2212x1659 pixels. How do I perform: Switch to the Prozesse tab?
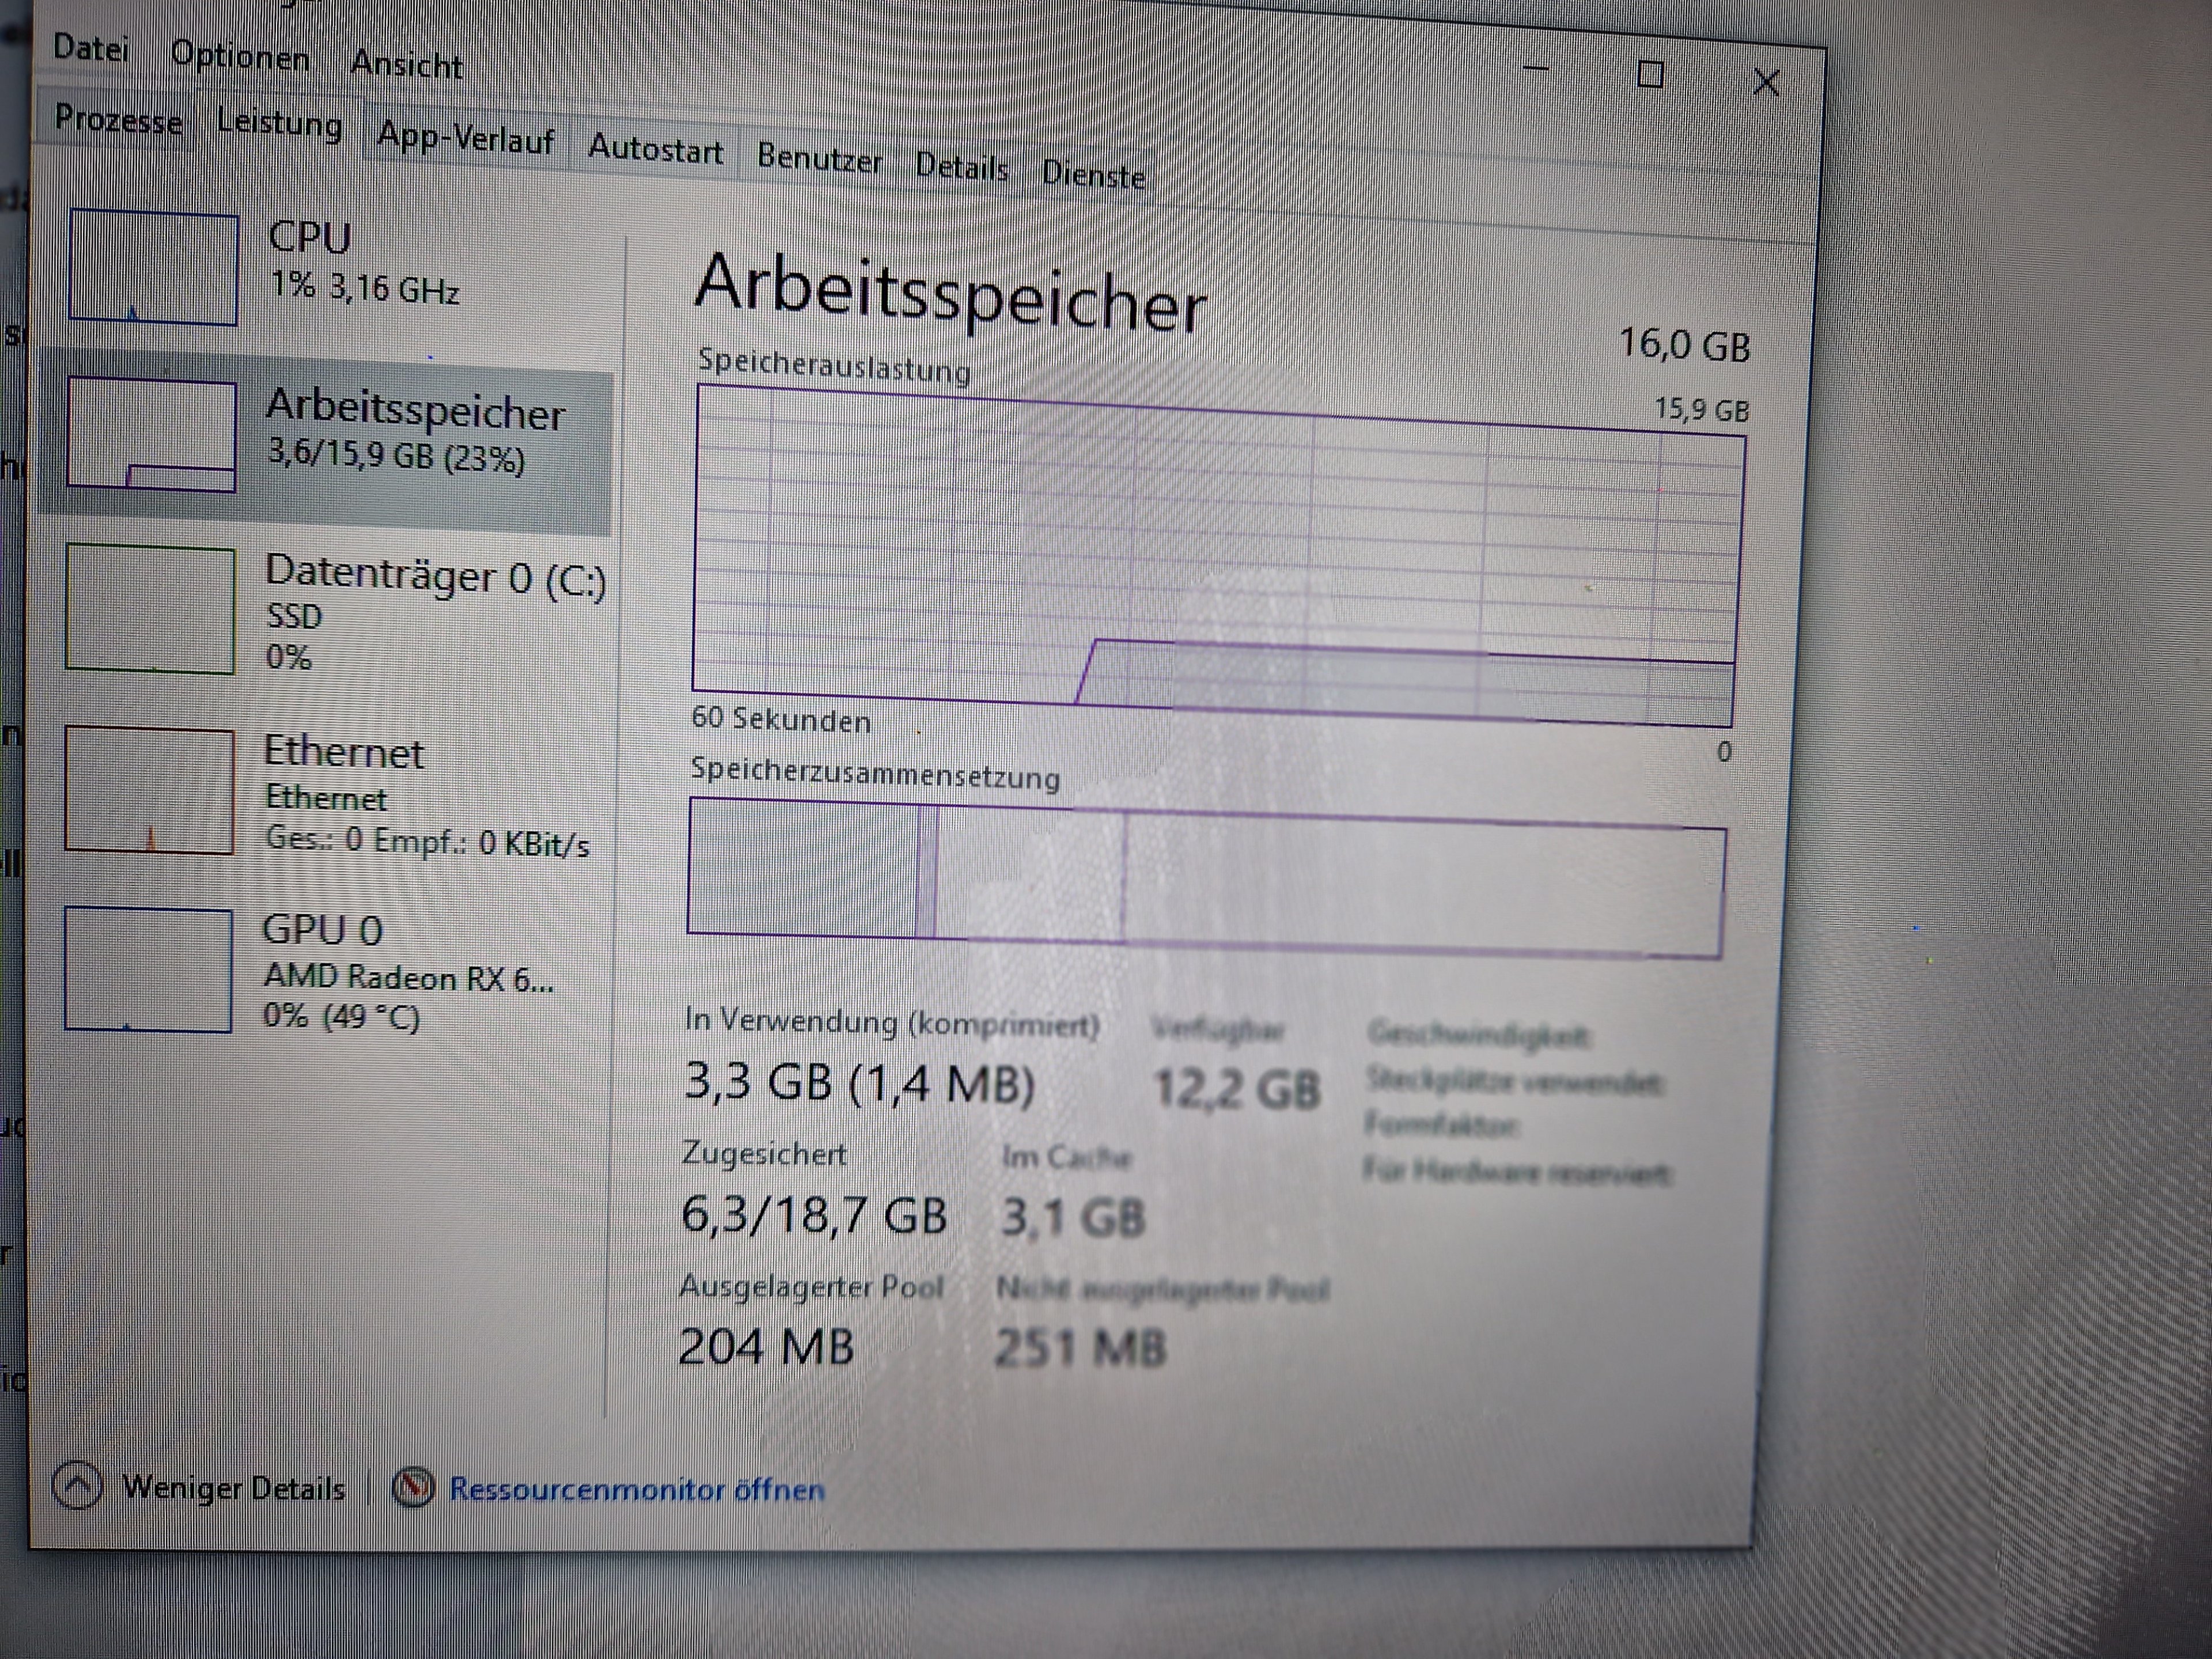pos(118,120)
